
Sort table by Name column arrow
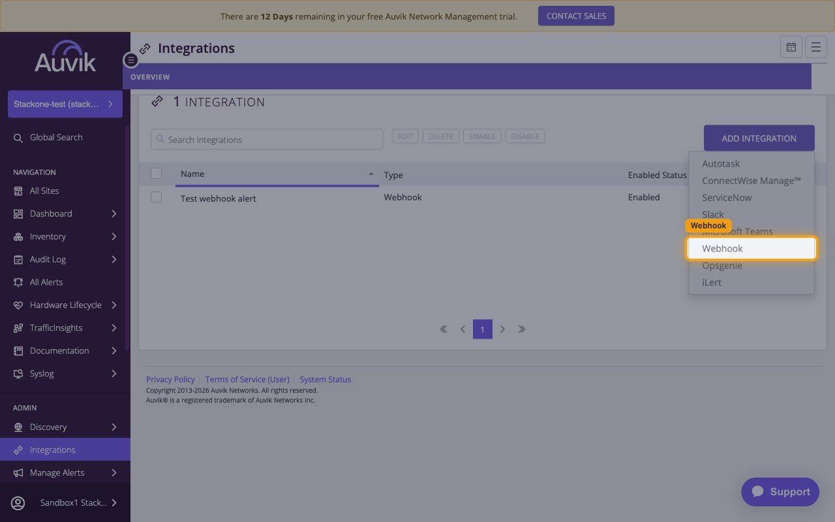coord(371,174)
